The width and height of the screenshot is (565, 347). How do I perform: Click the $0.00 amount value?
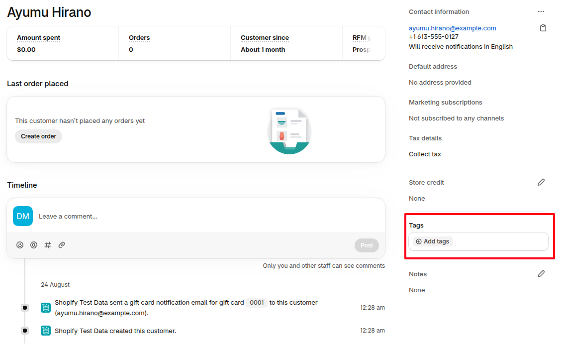click(26, 49)
